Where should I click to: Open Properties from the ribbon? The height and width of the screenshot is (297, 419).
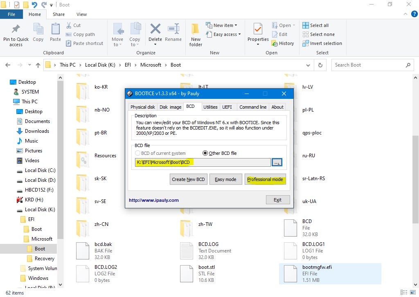(258, 29)
